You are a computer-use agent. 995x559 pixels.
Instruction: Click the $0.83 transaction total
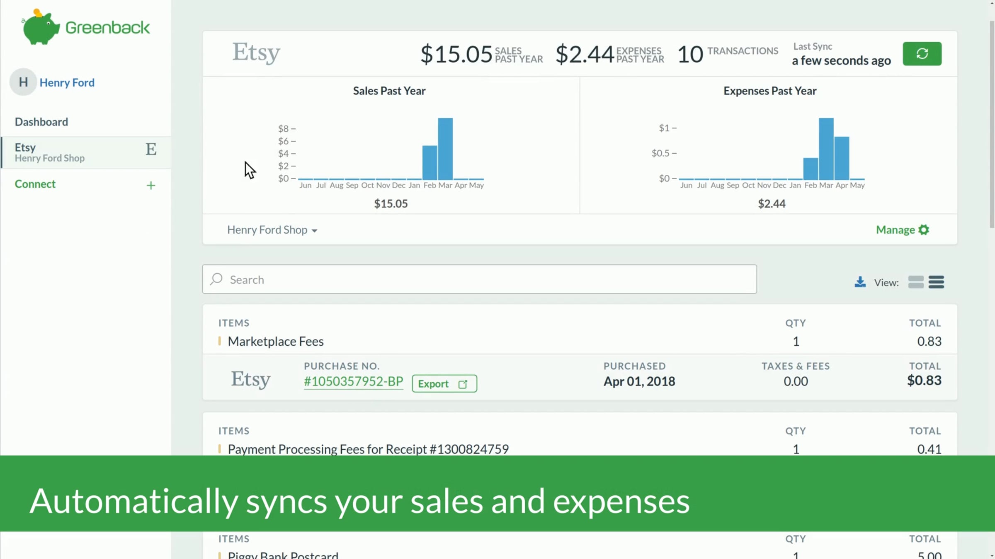tap(924, 380)
